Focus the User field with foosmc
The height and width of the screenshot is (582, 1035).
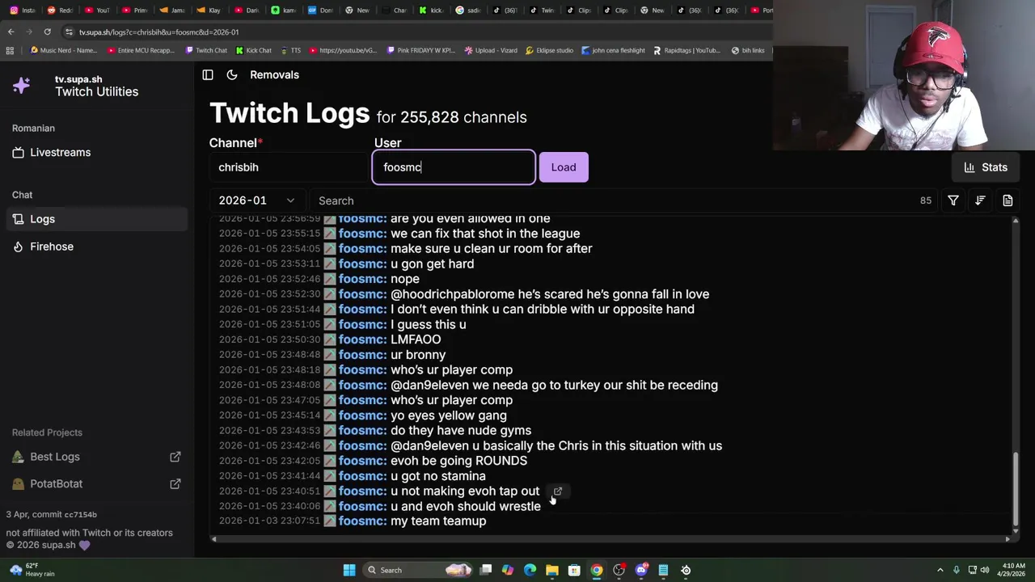point(454,167)
